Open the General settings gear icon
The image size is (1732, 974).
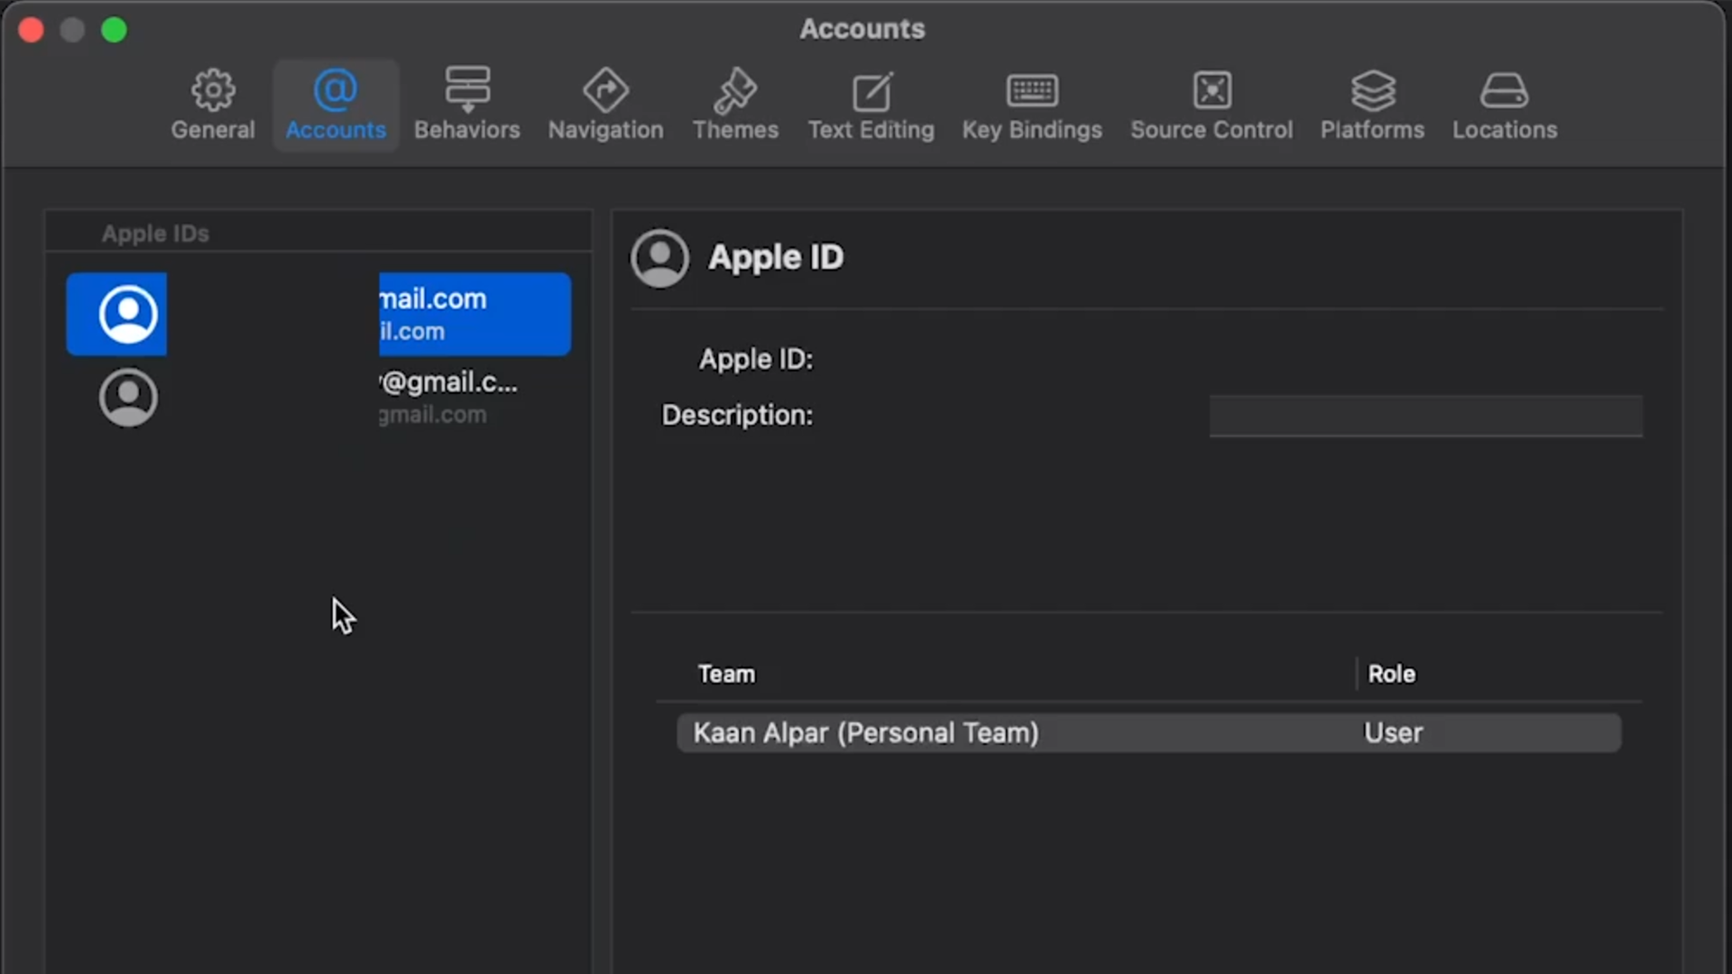tap(213, 89)
